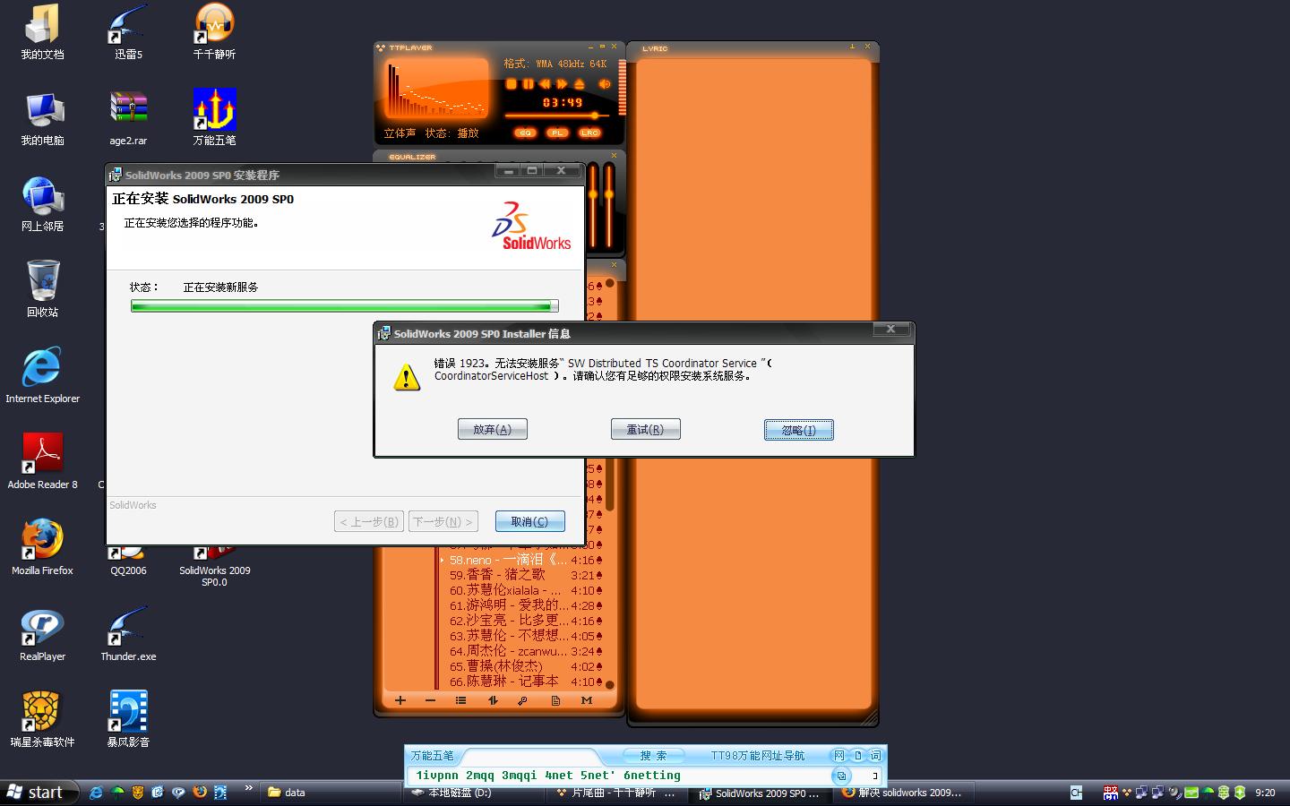Click the 网 icon in Wubi input bar
1290x806 pixels.
[x=839, y=756]
